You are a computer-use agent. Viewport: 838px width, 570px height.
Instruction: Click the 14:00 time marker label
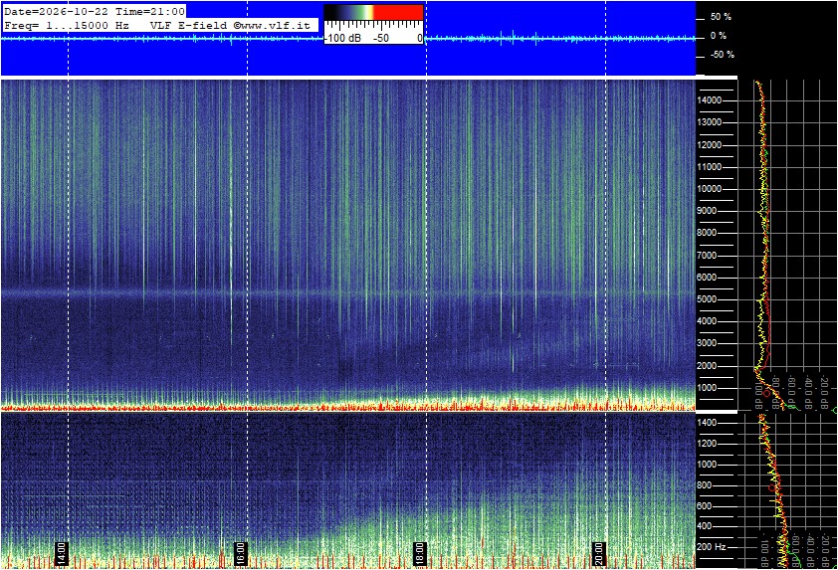61,554
